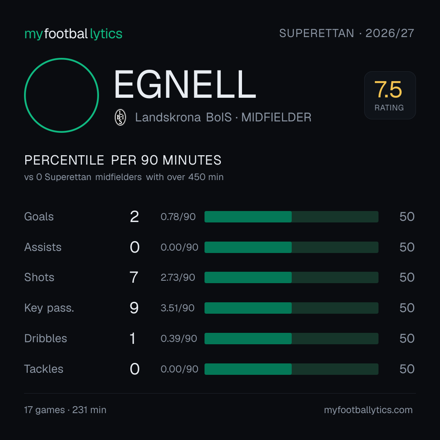Select the EGNELL player name heading
This screenshot has width=440, height=440.
point(185,84)
